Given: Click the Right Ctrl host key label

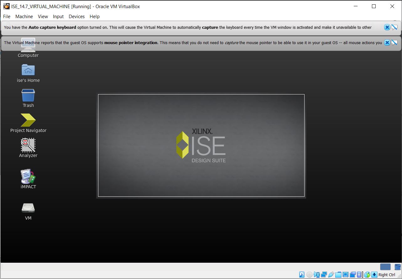Looking at the screenshot, I should tap(387, 275).
